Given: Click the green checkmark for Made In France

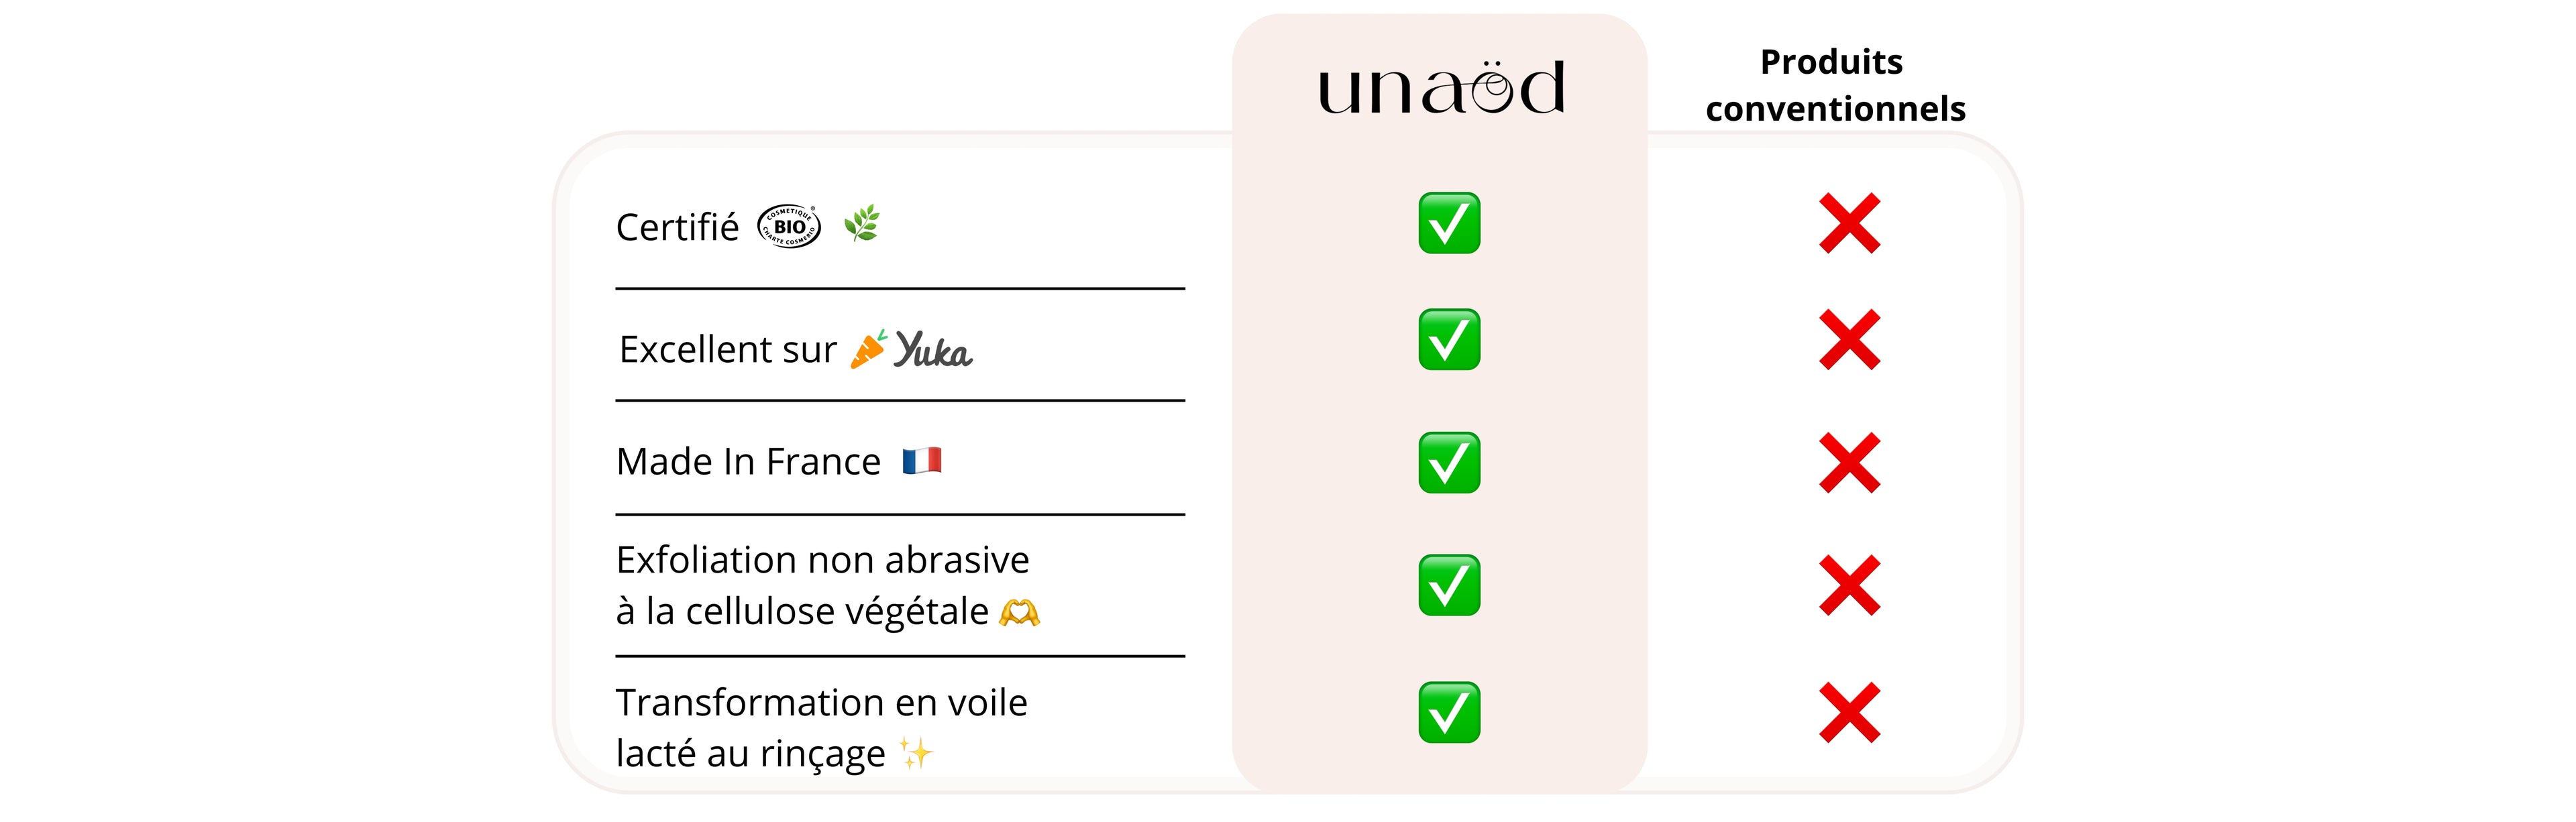Looking at the screenshot, I should pyautogui.click(x=1449, y=463).
